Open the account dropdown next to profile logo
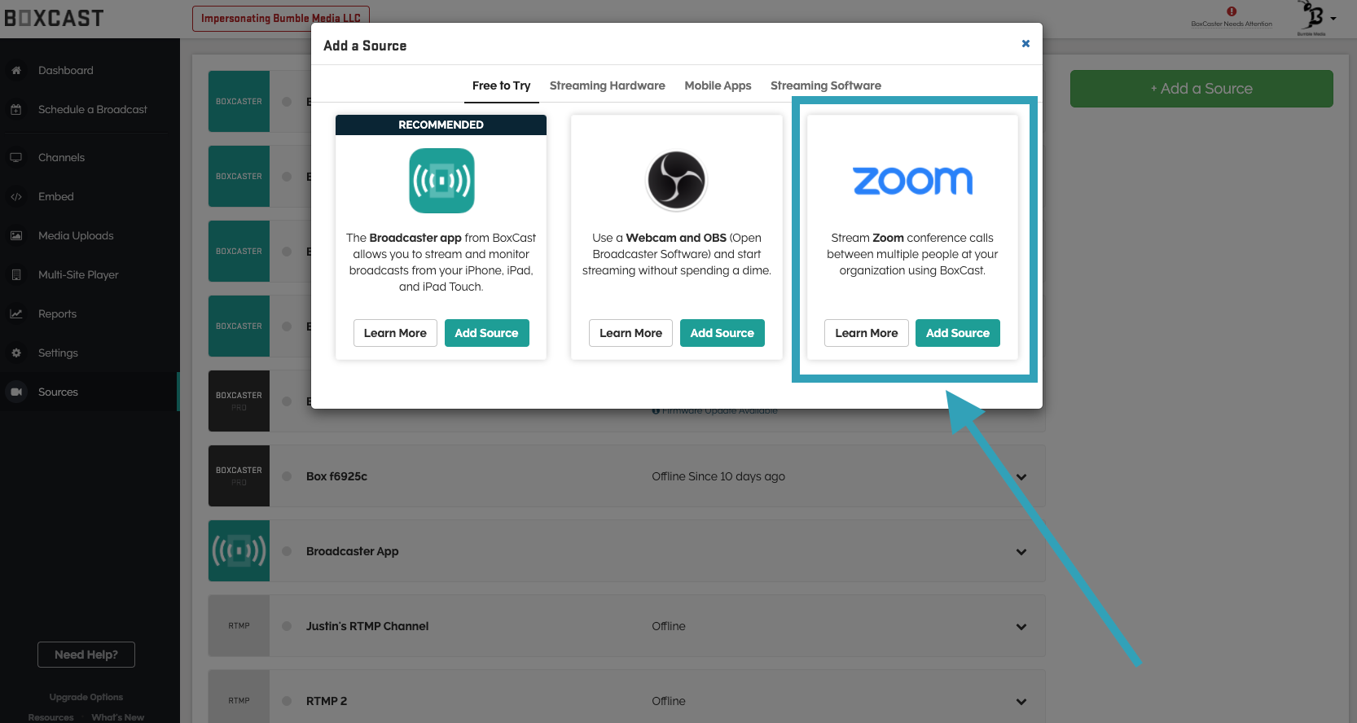This screenshot has height=723, width=1357. pos(1333,19)
